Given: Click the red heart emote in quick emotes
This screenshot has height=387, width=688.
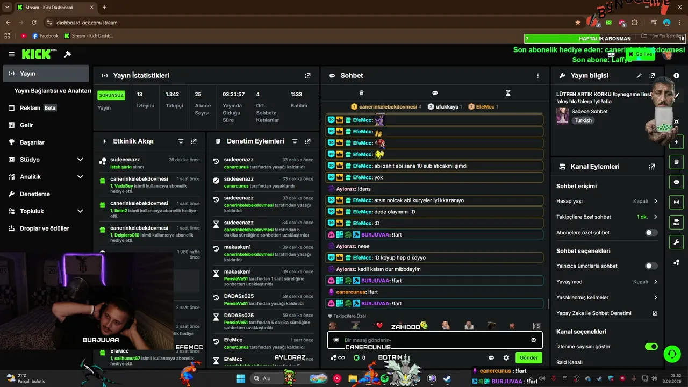Looking at the screenshot, I should [x=379, y=326].
